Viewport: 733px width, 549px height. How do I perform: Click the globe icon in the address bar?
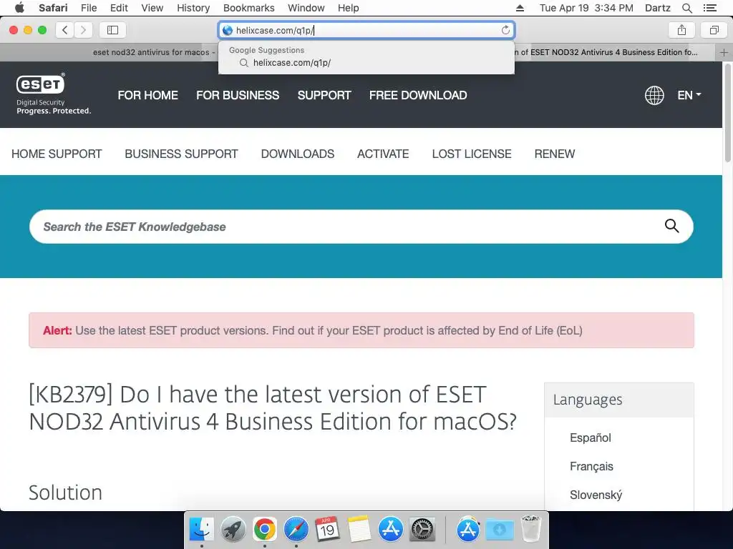[x=228, y=30]
